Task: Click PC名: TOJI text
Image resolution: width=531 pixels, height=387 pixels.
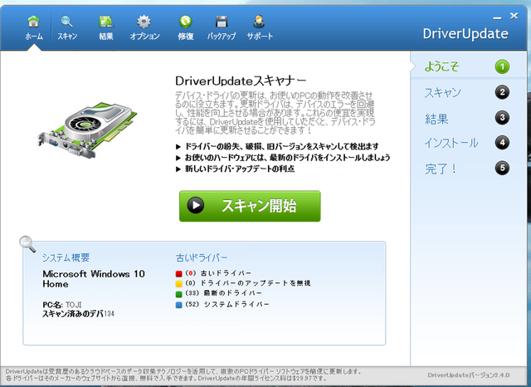Action: pos(62,304)
